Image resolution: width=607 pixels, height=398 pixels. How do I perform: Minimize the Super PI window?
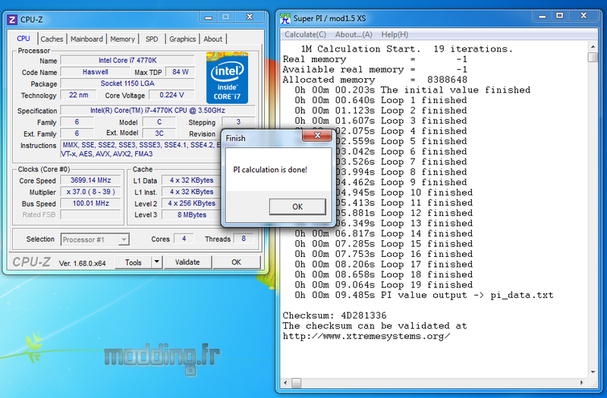(543, 16)
